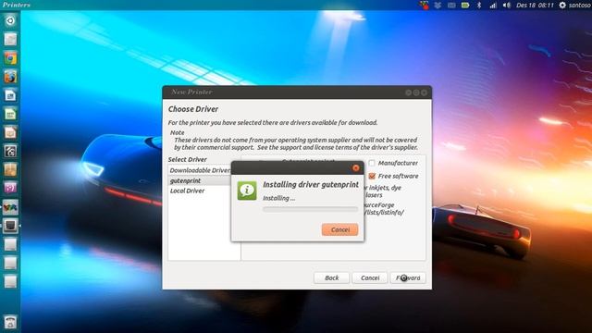Launch Google Chrome from the launcher

[10, 57]
